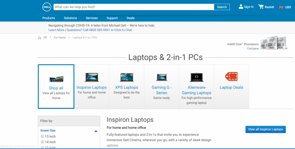Click the Gaming G-Series laptop image
Image resolution: width=295 pixels, height=149 pixels.
coord(162,77)
